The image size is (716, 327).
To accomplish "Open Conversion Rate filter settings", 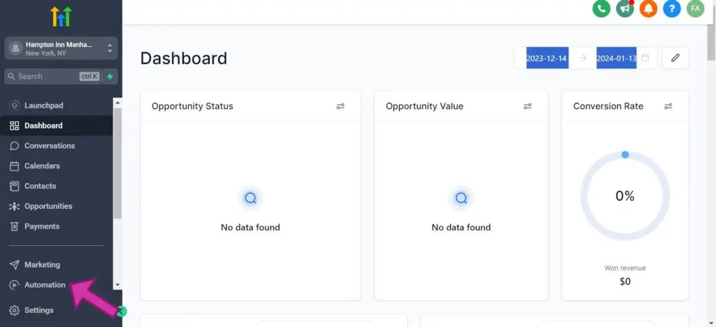I will [x=668, y=106].
